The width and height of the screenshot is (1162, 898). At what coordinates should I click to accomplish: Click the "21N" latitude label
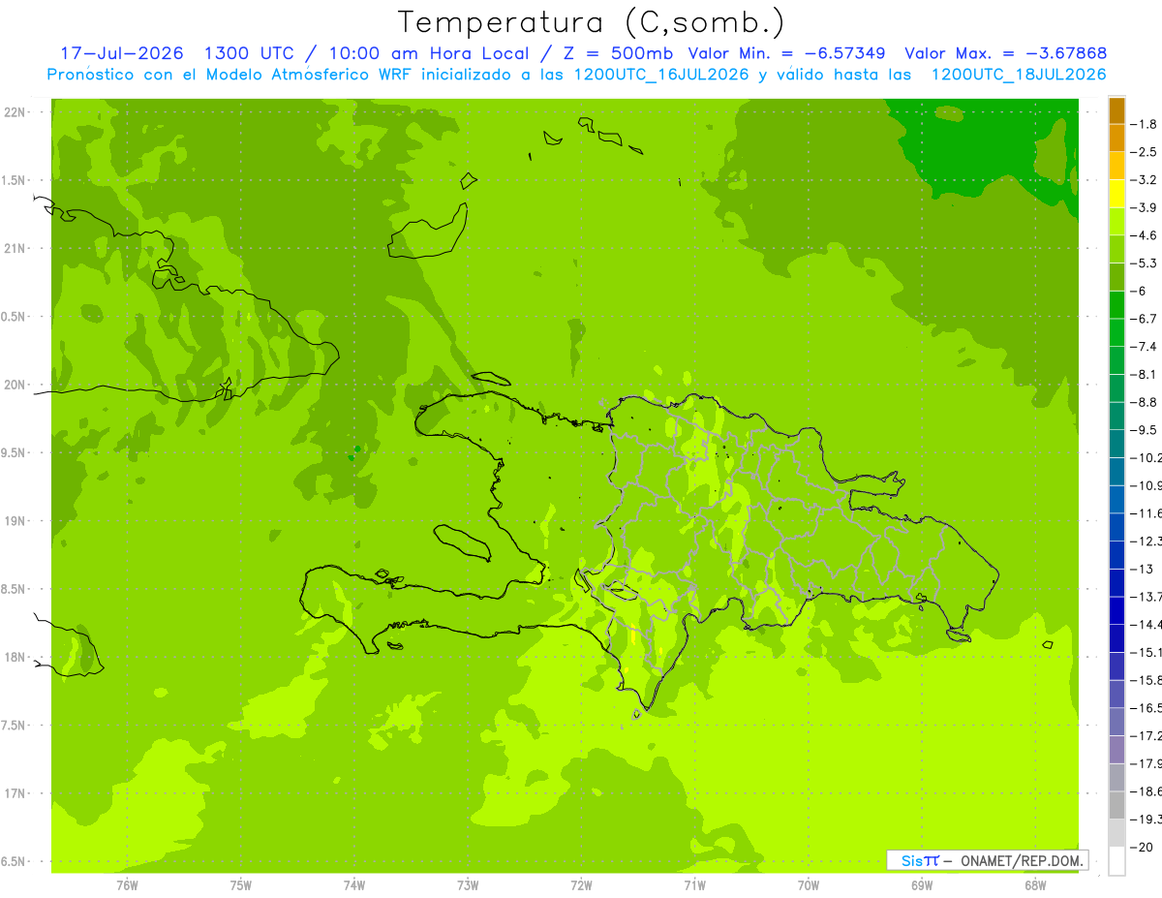[15, 249]
